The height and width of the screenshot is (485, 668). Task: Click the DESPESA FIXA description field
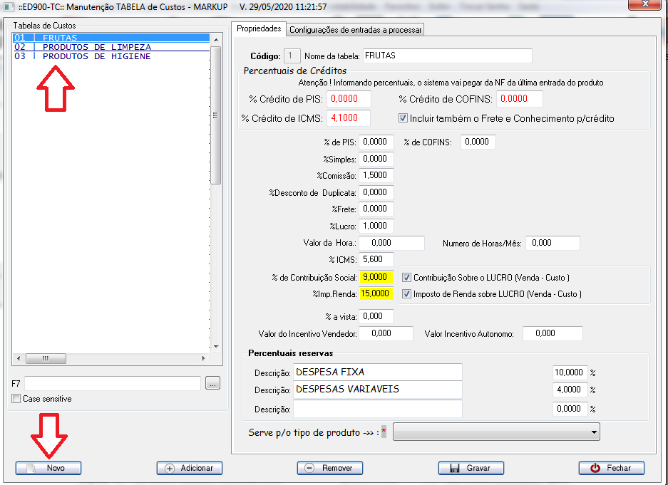[x=377, y=372]
